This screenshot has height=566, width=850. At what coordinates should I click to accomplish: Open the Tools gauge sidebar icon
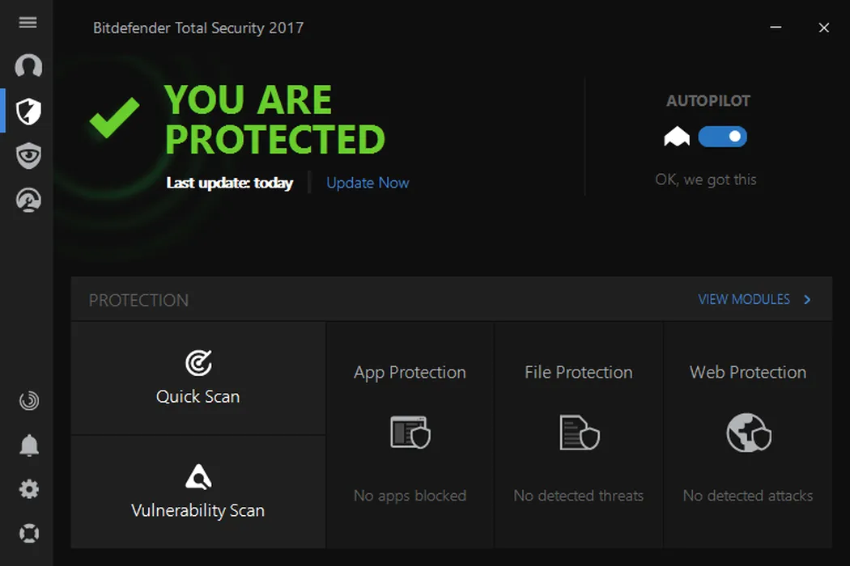pyautogui.click(x=28, y=199)
